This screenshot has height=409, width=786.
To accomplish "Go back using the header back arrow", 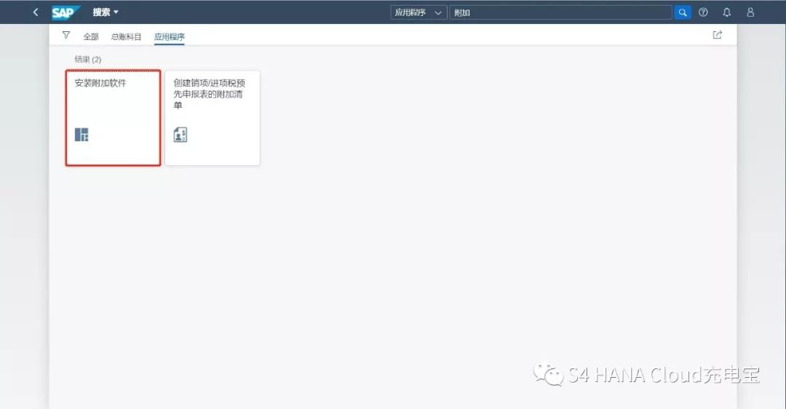I will (36, 12).
